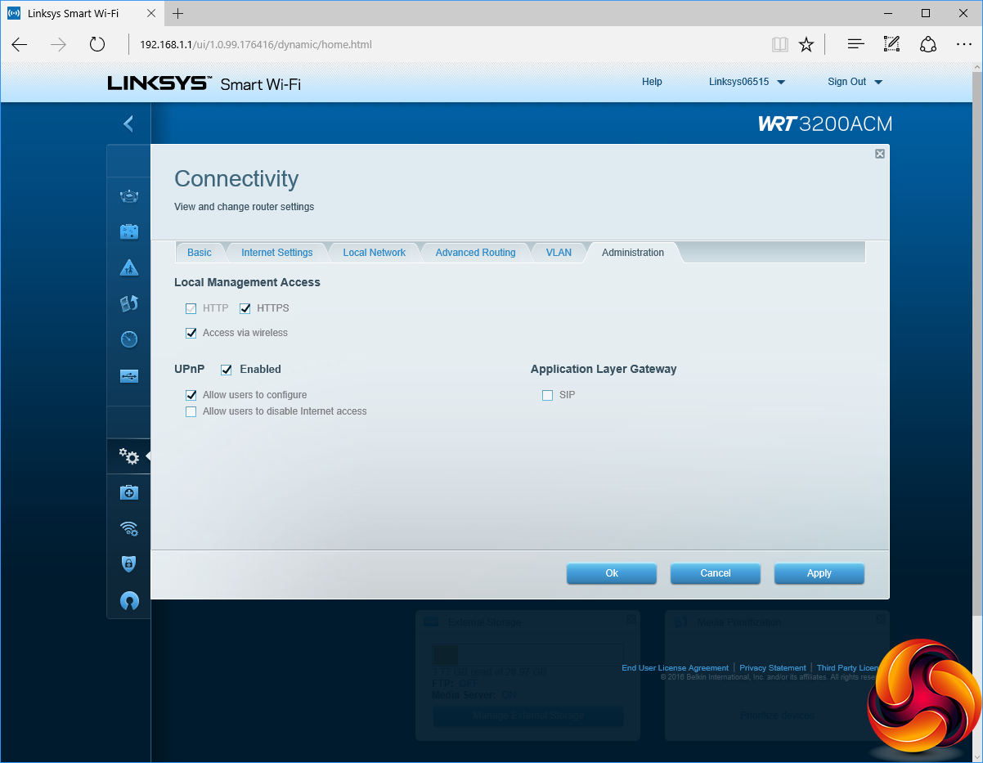Image resolution: width=983 pixels, height=763 pixels.
Task: Switch to the VLAN tab
Action: [x=559, y=253]
